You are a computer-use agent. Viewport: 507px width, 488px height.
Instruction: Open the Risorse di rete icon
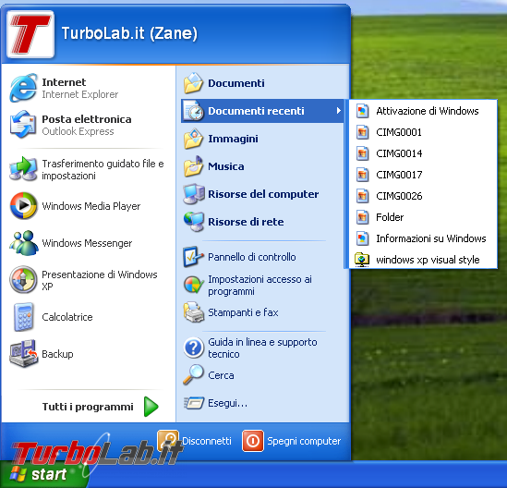[193, 222]
